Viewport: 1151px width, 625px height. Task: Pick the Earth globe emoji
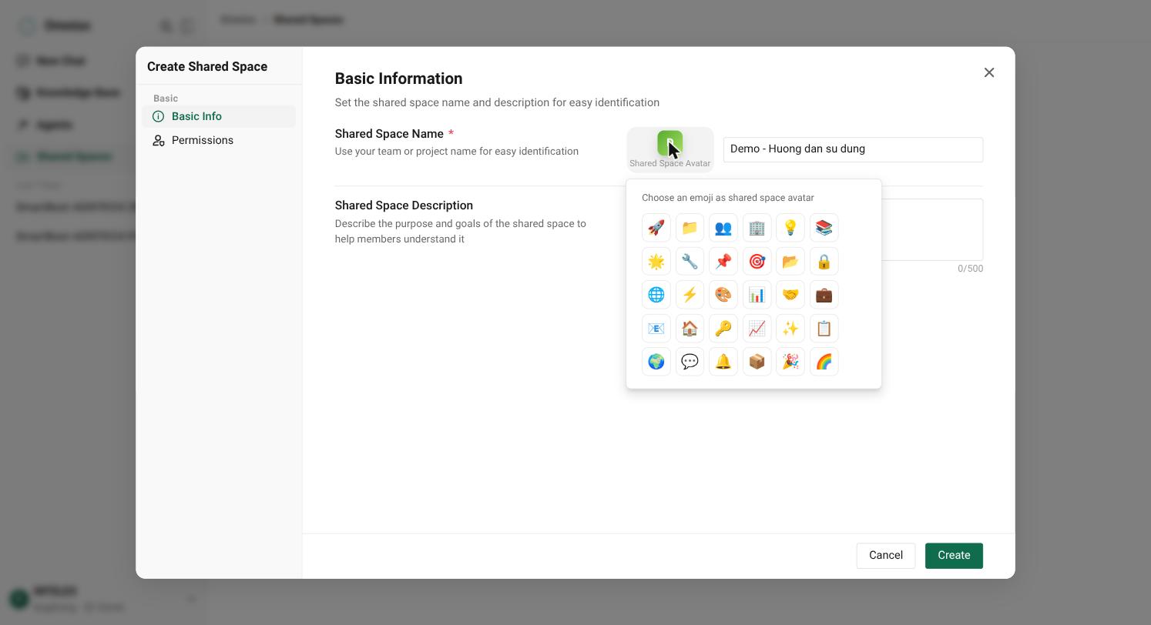[656, 362]
